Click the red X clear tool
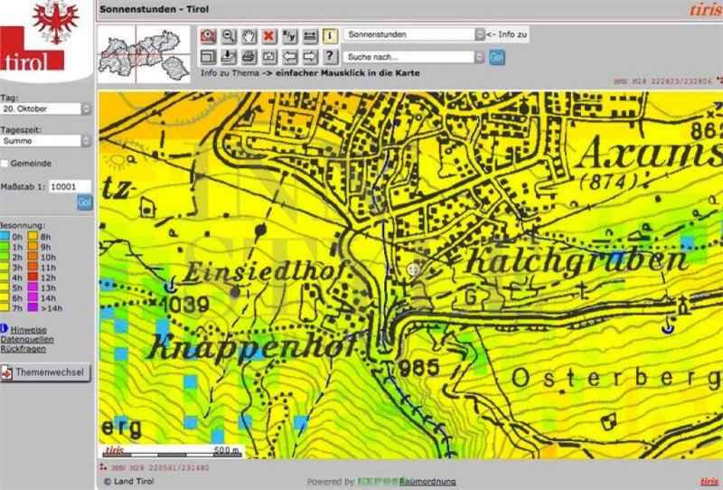The height and width of the screenshot is (490, 723). (269, 35)
